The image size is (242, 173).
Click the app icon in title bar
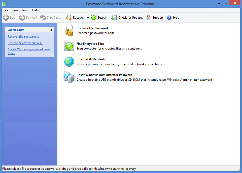click(x=4, y=4)
